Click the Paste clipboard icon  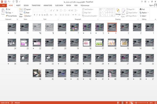click(x=3, y=11)
